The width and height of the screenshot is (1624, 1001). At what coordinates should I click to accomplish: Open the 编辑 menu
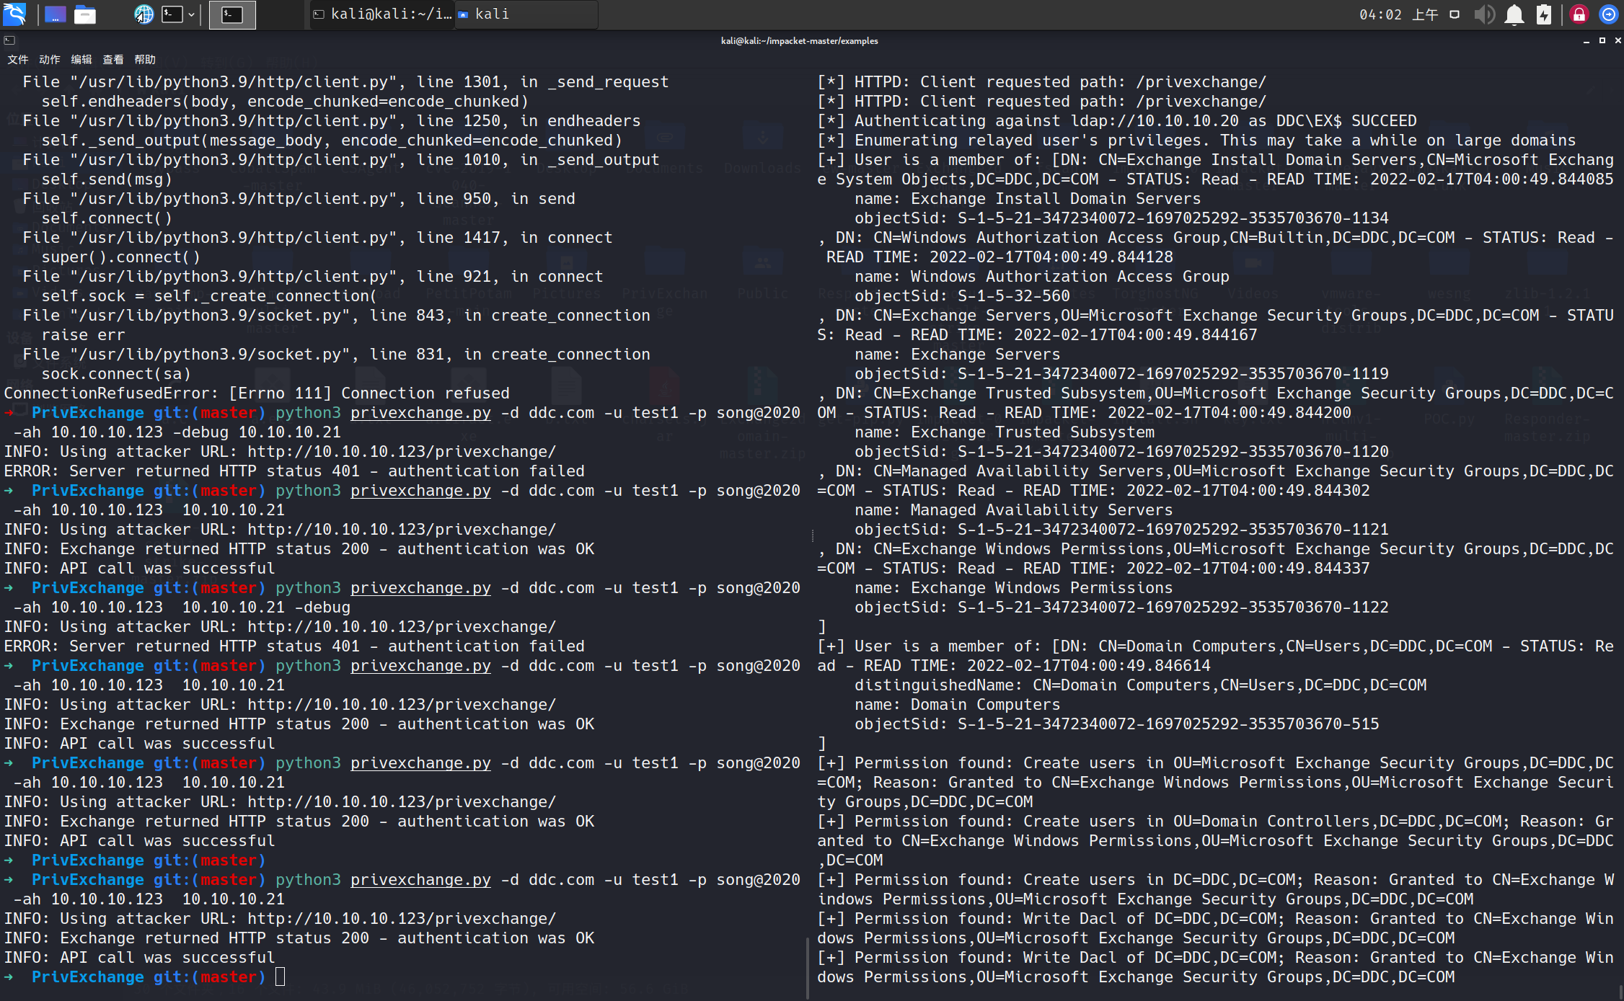pos(81,59)
